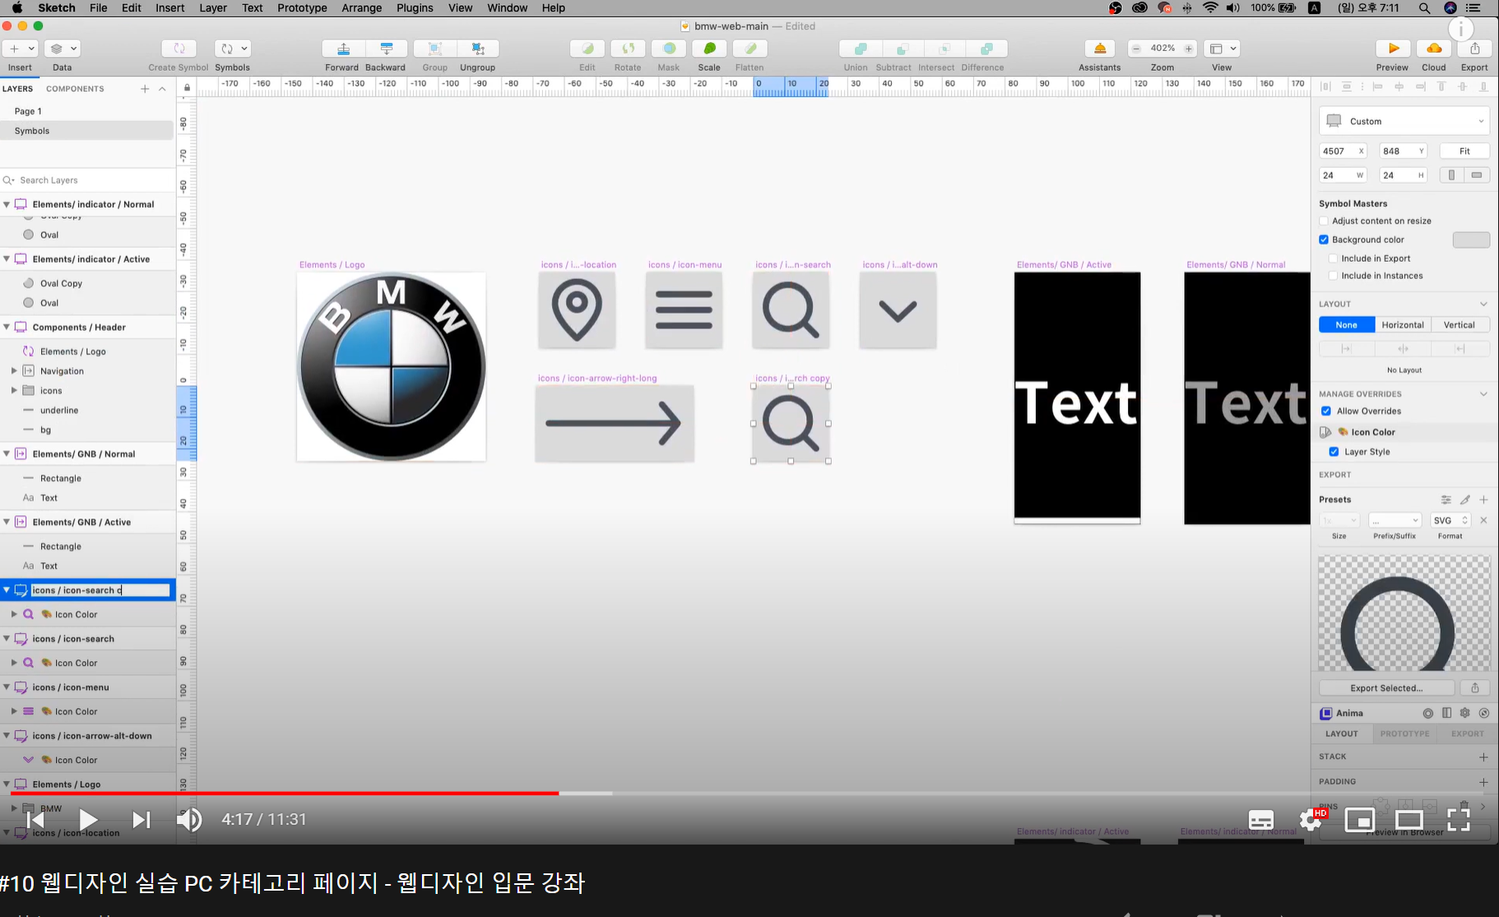
Task: Apply the Difference boolean operation
Action: [986, 49]
